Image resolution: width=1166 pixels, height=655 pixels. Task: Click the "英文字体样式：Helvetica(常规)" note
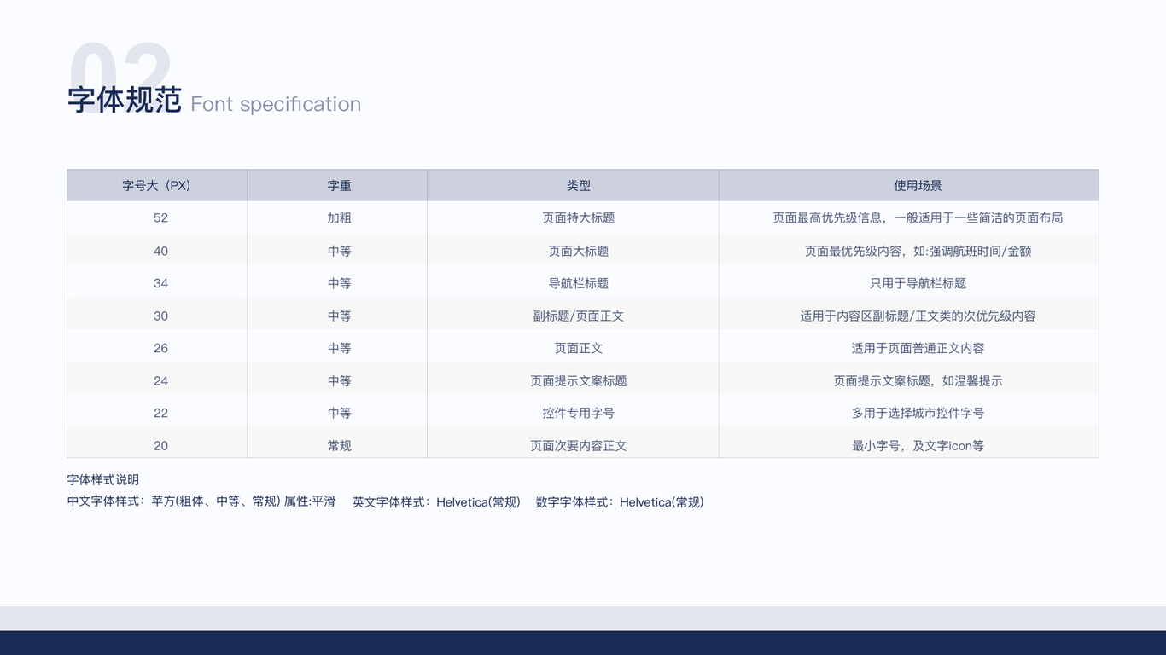pyautogui.click(x=436, y=501)
